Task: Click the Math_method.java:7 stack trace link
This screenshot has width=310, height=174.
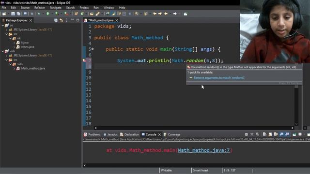Action: point(203,150)
